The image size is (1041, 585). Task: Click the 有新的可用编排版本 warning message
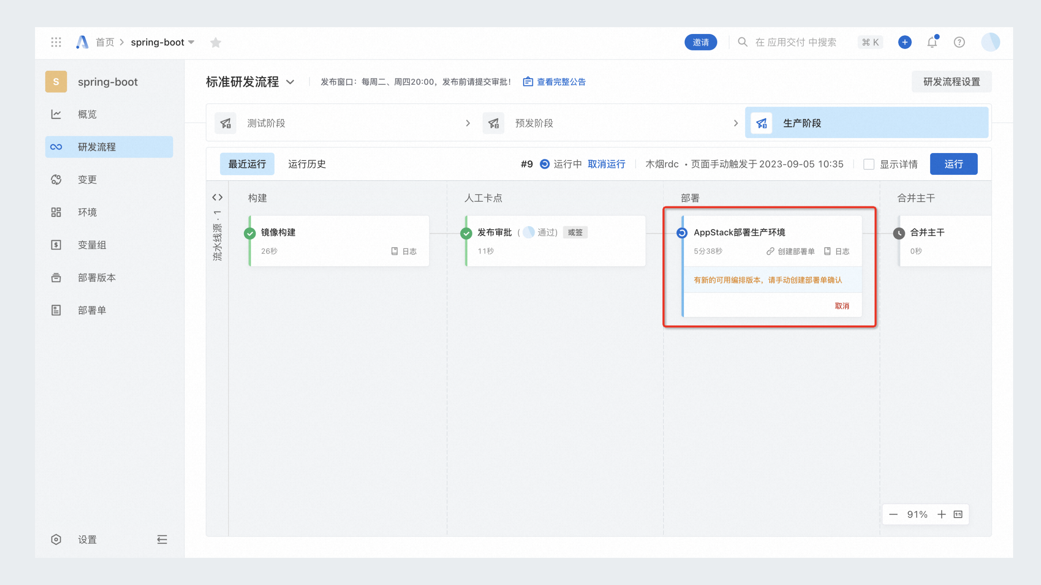(x=768, y=280)
